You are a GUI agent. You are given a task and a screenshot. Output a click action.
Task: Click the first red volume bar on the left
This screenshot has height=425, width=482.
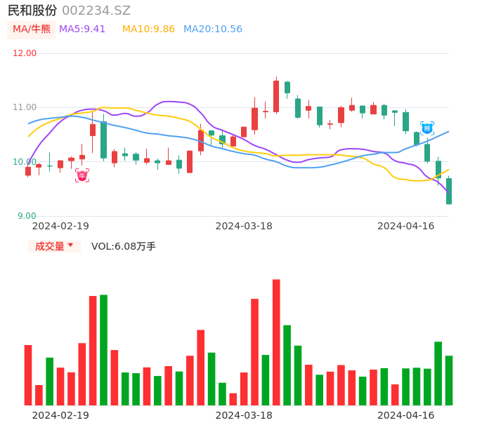(28, 375)
